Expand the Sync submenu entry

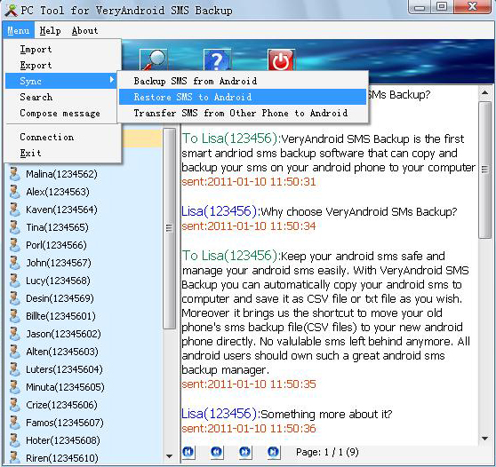[x=61, y=81]
